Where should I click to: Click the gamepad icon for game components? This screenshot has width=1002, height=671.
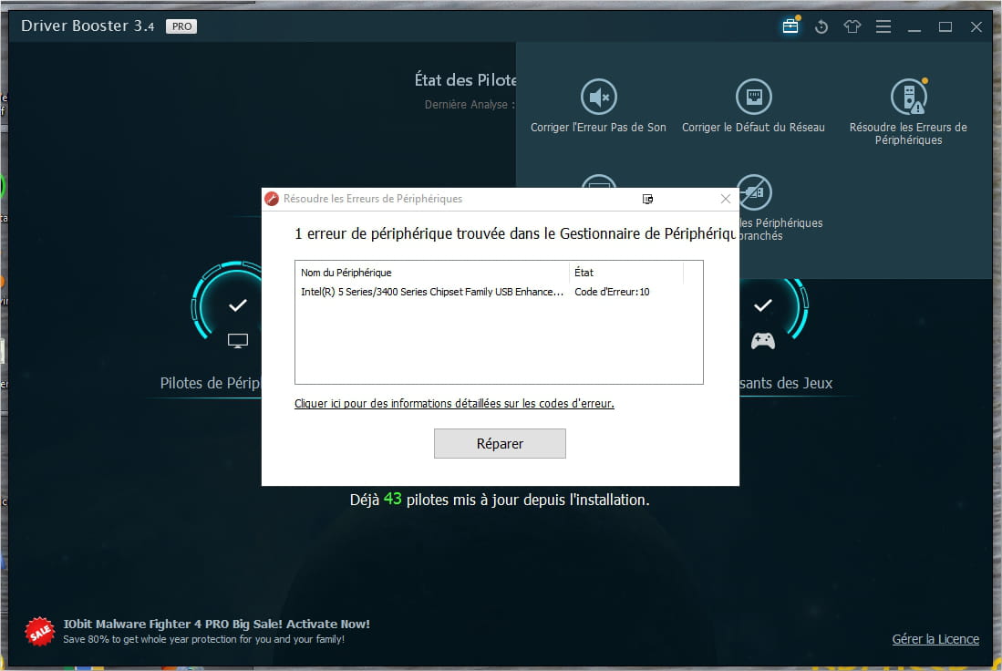763,341
